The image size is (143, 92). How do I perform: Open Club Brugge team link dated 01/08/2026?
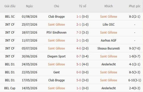(56, 17)
